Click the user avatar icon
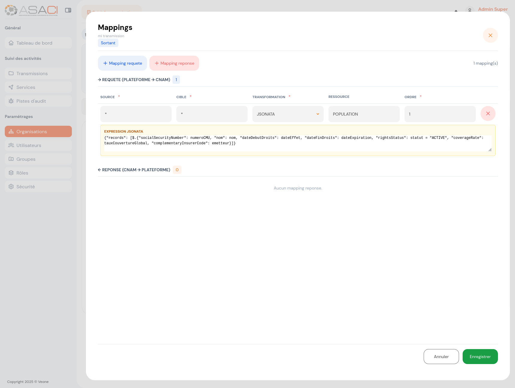The height and width of the screenshot is (388, 515). tap(469, 10)
